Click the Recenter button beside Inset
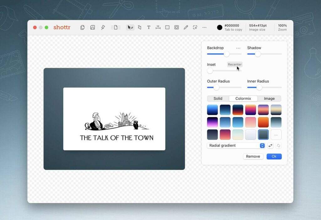321x220 pixels. click(234, 64)
